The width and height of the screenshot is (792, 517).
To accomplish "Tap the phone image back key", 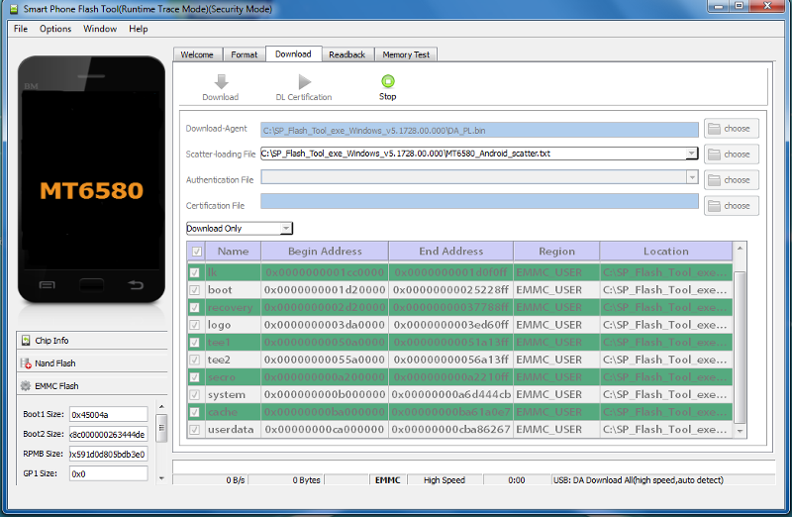I will pos(136,285).
